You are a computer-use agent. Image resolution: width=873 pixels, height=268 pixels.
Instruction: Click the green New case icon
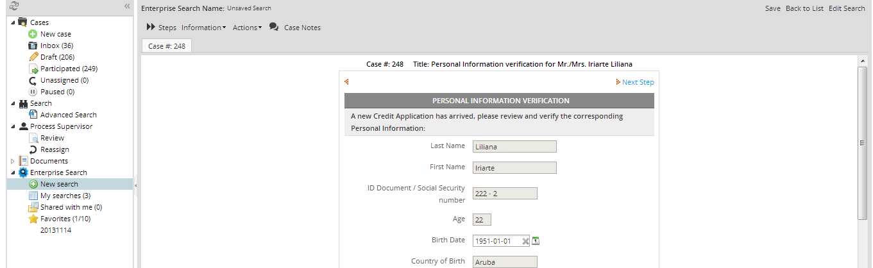coord(33,34)
